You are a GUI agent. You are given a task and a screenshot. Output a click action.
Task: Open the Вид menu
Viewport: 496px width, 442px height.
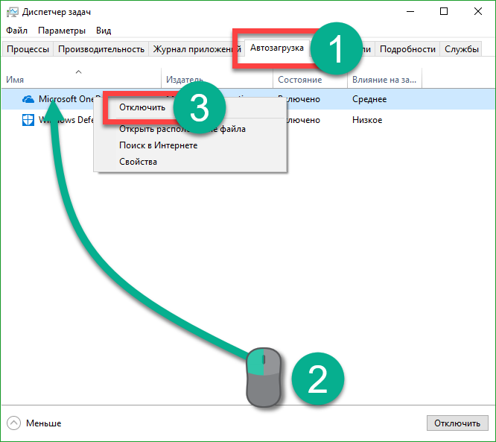tap(104, 31)
